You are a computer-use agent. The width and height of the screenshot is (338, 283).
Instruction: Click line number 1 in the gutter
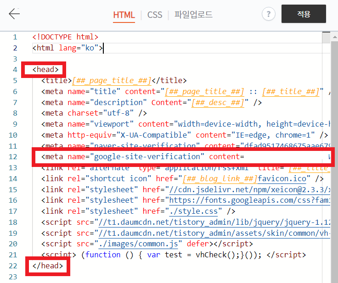click(15, 37)
